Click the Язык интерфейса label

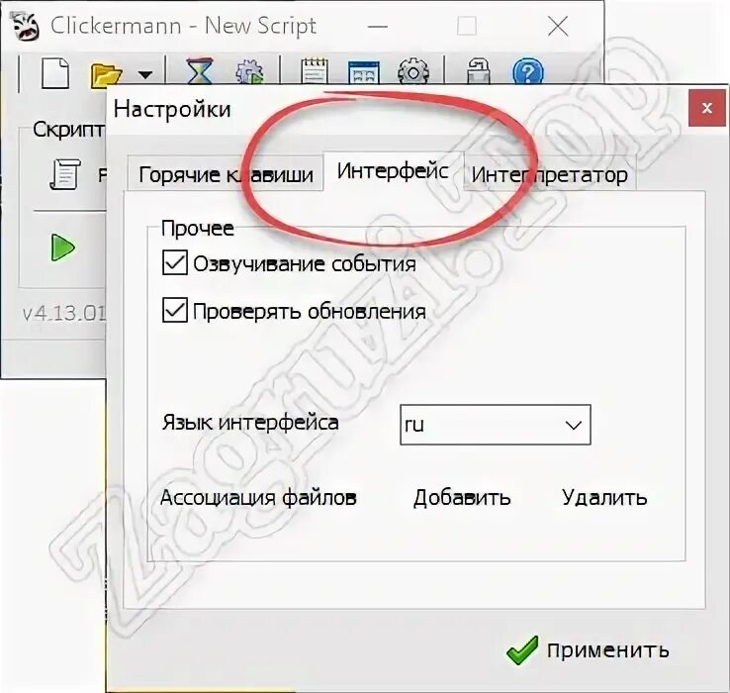(250, 423)
